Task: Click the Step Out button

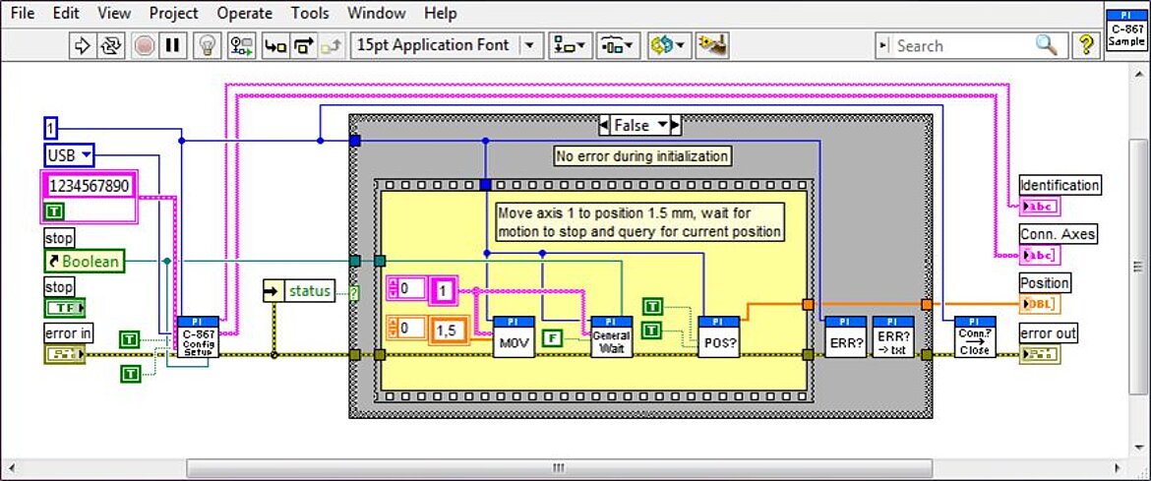Action: point(330,45)
